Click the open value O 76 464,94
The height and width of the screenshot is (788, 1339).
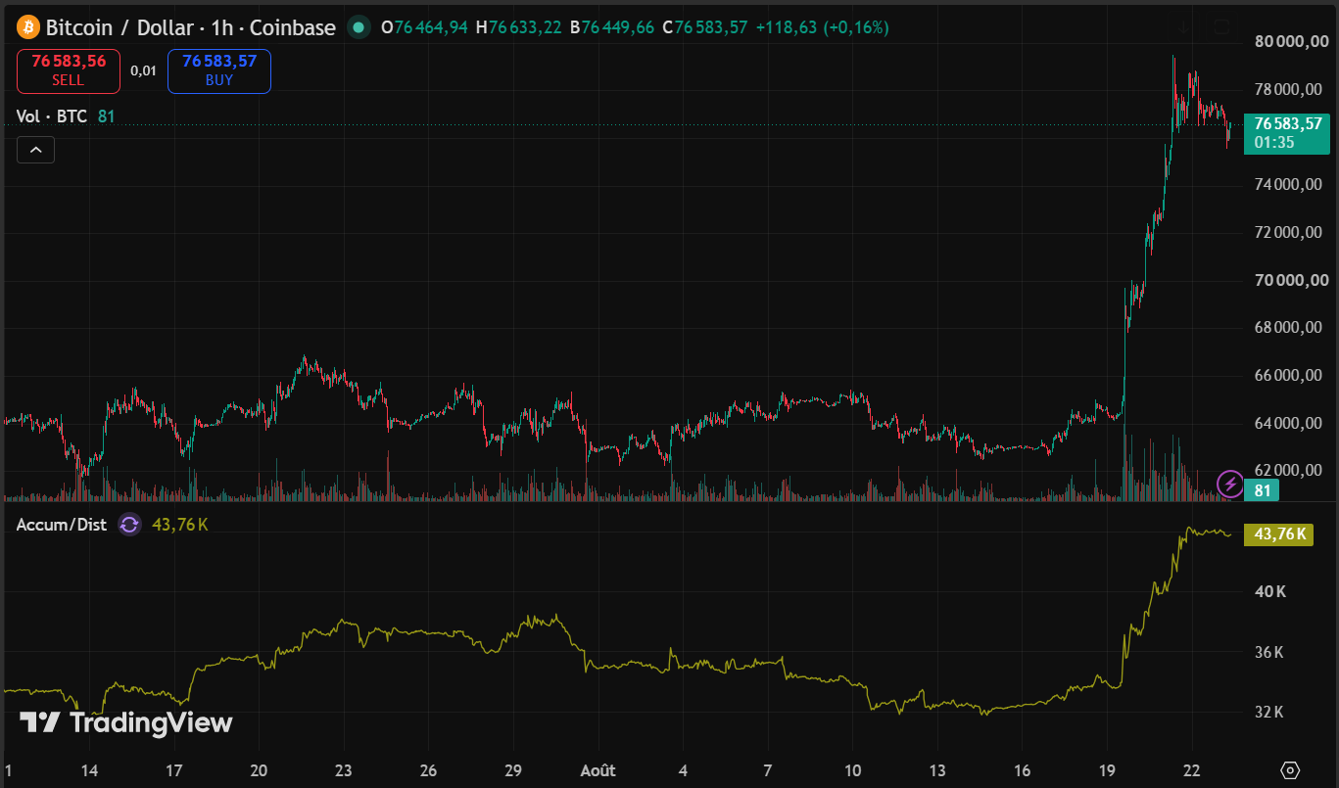click(x=424, y=27)
